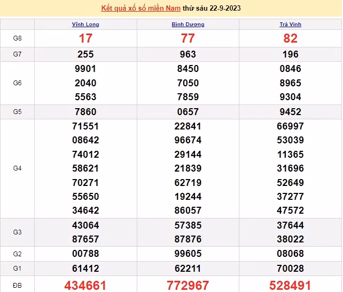Click the G6 number 2040
Screen dimensions: 343x292
point(85,83)
